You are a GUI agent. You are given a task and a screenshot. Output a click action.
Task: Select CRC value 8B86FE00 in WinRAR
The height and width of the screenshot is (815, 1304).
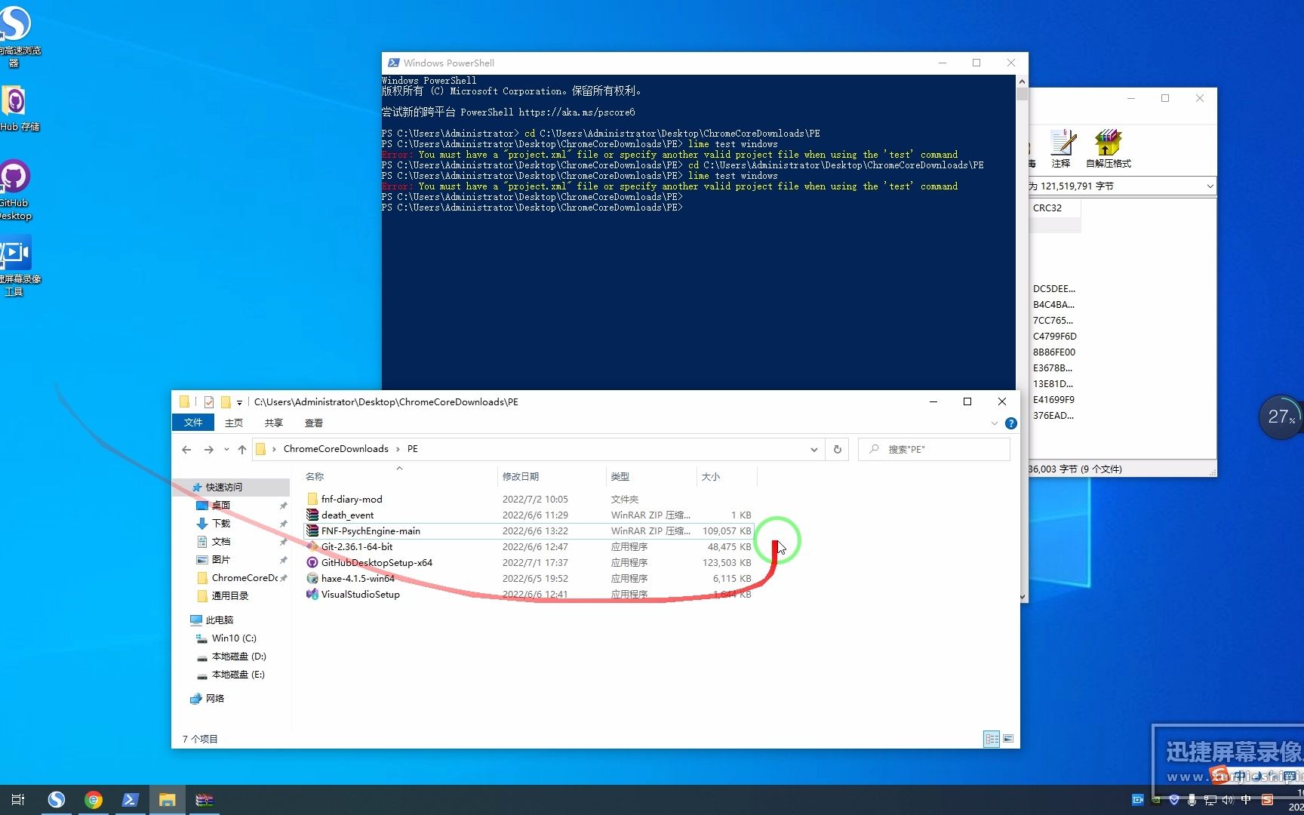click(x=1054, y=352)
